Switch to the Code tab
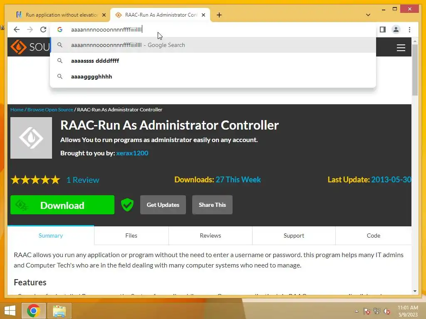The image size is (426, 319). pyautogui.click(x=374, y=236)
